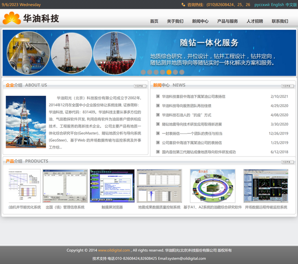Click oil rig image in About section

click(25, 122)
